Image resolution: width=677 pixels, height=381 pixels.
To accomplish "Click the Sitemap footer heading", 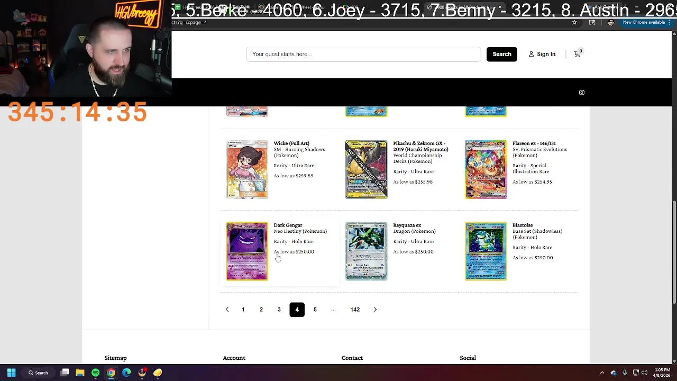I will [x=115, y=358].
